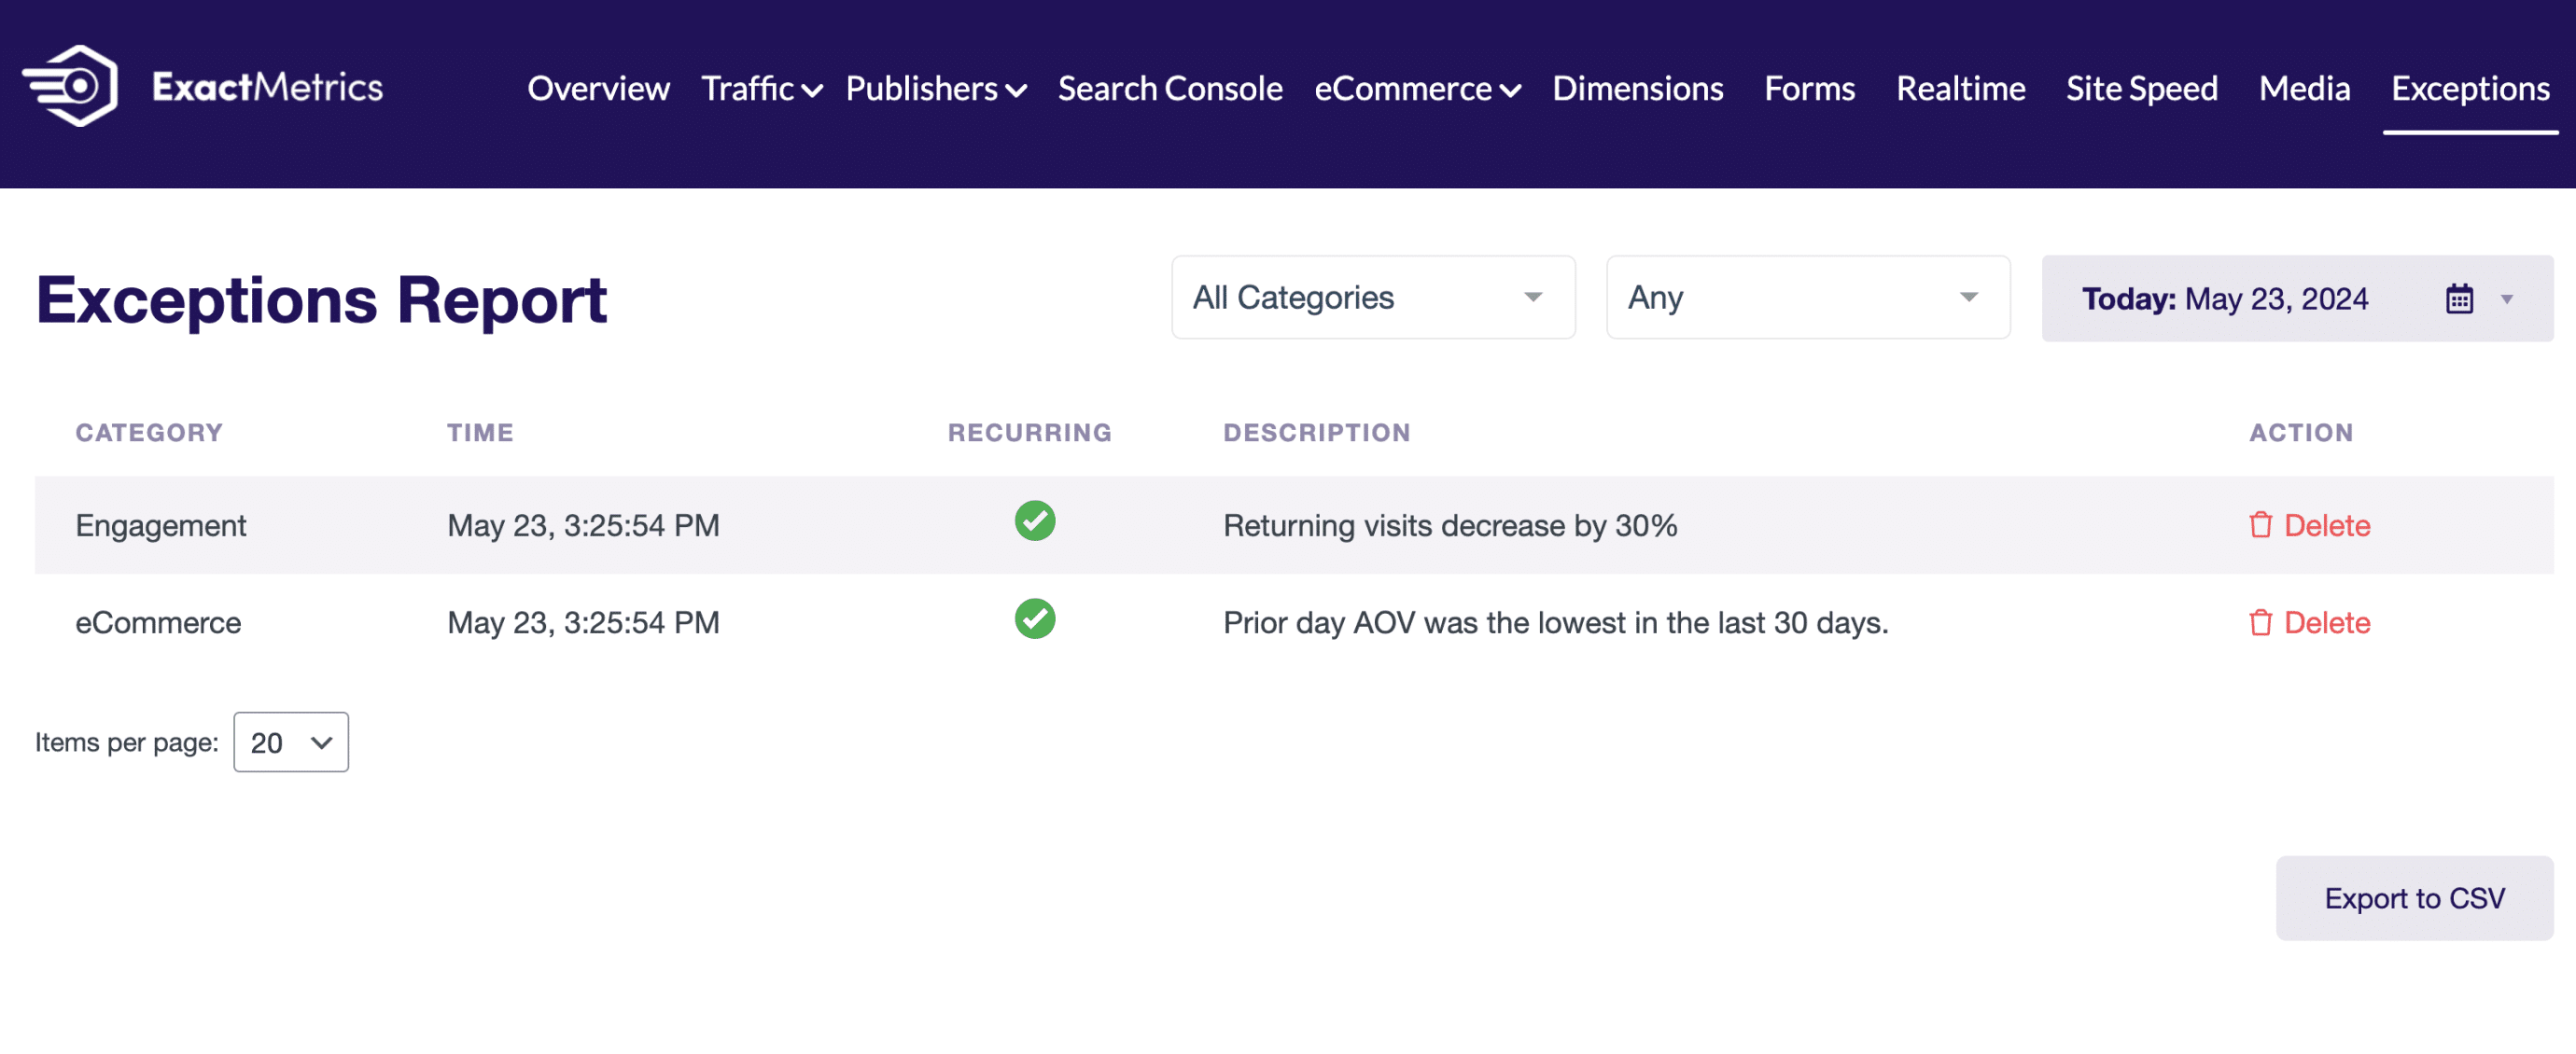The image size is (2576, 1054).
Task: Export the report to CSV
Action: 2414,897
